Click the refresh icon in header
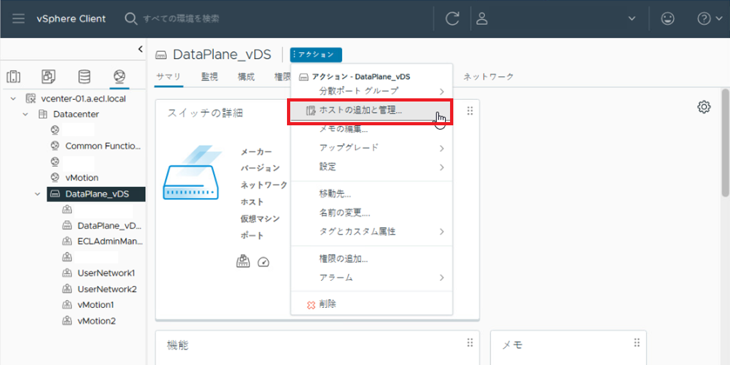 [452, 19]
